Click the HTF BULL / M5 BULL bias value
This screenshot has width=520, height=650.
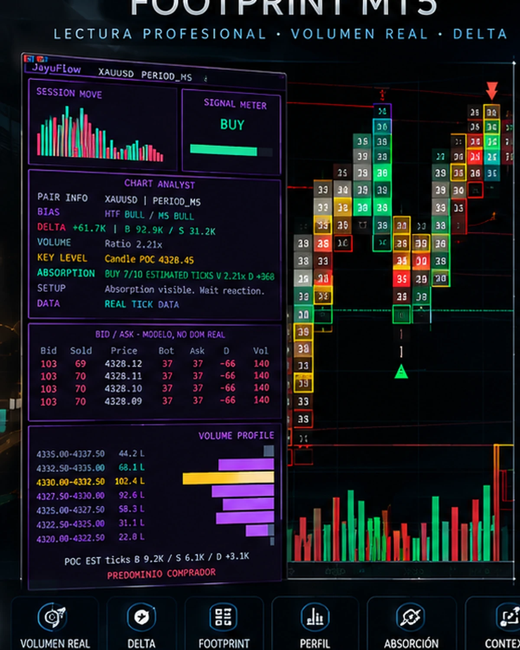tap(149, 215)
